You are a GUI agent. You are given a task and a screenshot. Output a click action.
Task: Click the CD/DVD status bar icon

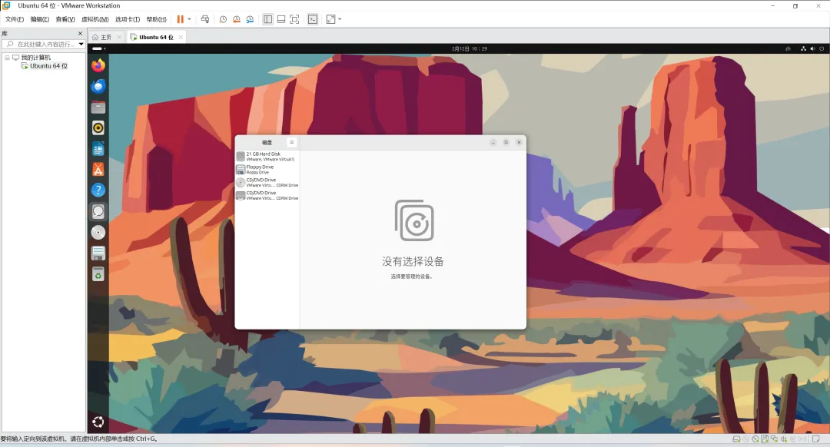[755, 439]
